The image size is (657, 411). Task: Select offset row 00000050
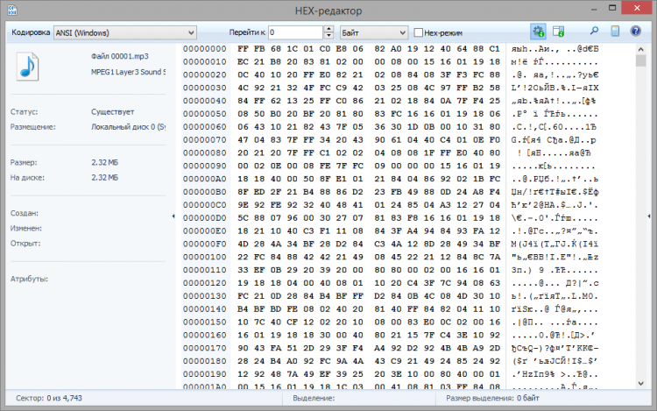click(x=204, y=114)
